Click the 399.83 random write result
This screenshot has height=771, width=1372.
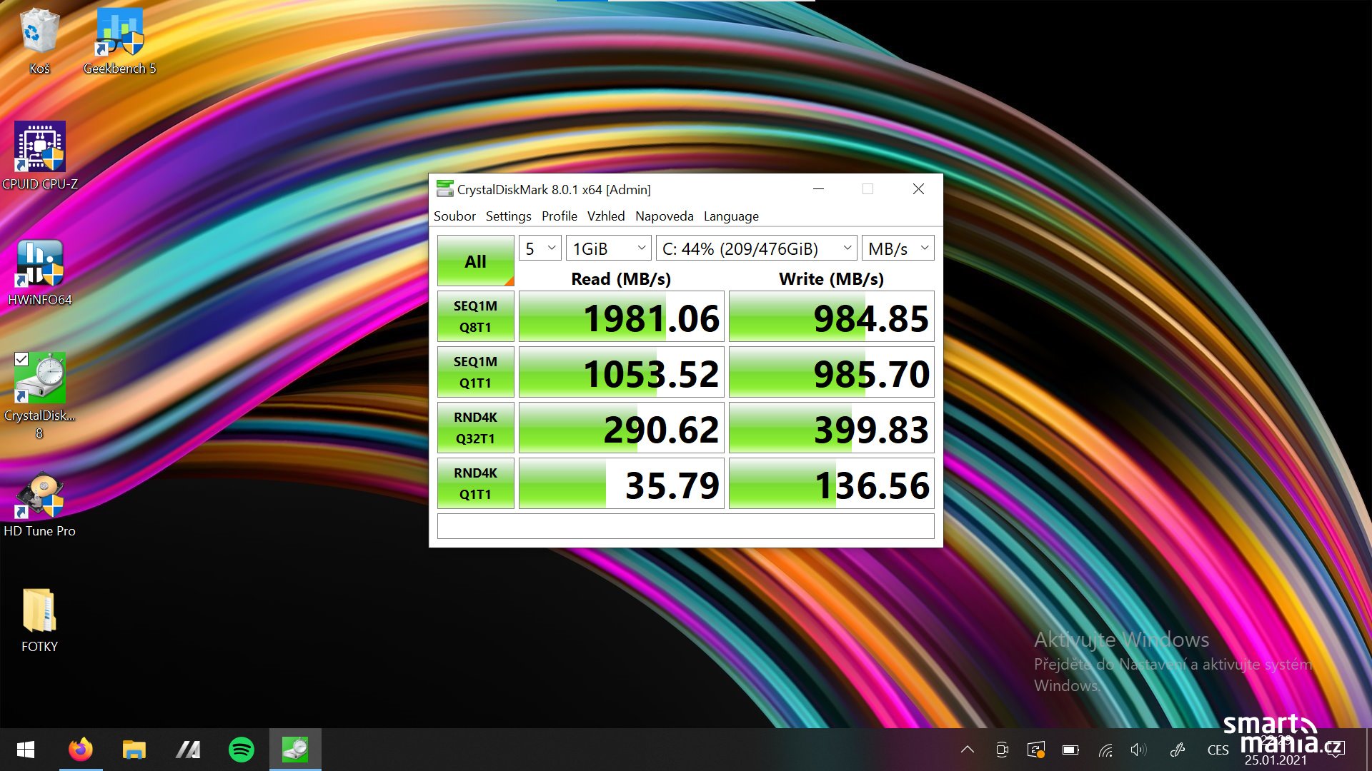pyautogui.click(x=832, y=428)
